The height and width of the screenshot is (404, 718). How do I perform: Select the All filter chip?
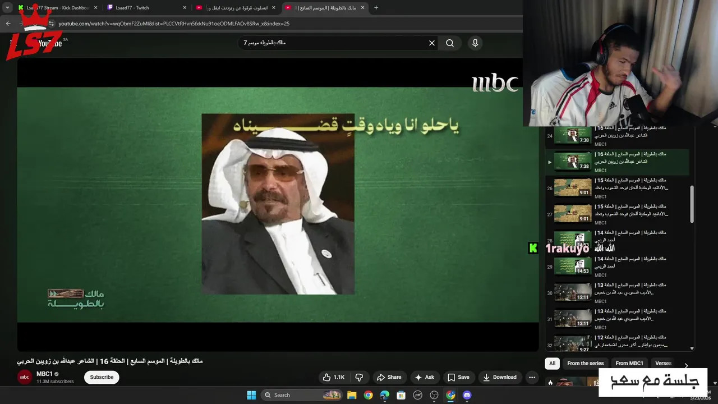552,363
